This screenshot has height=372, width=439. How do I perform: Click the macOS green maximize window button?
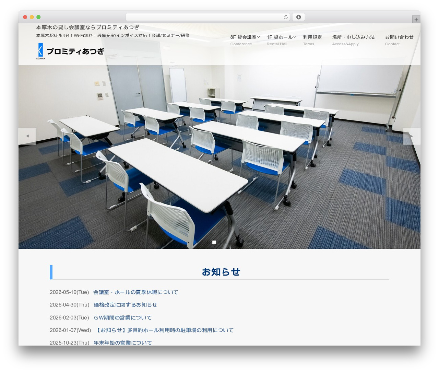pos(38,17)
